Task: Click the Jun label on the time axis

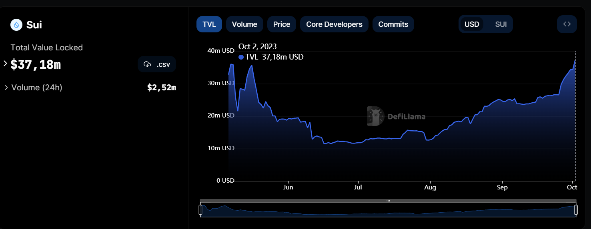Action: 288,187
